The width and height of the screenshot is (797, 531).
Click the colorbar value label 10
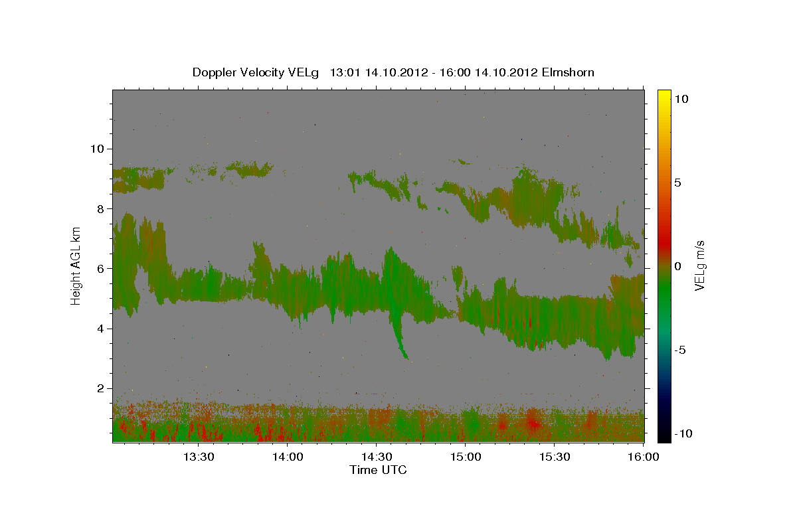pos(682,98)
